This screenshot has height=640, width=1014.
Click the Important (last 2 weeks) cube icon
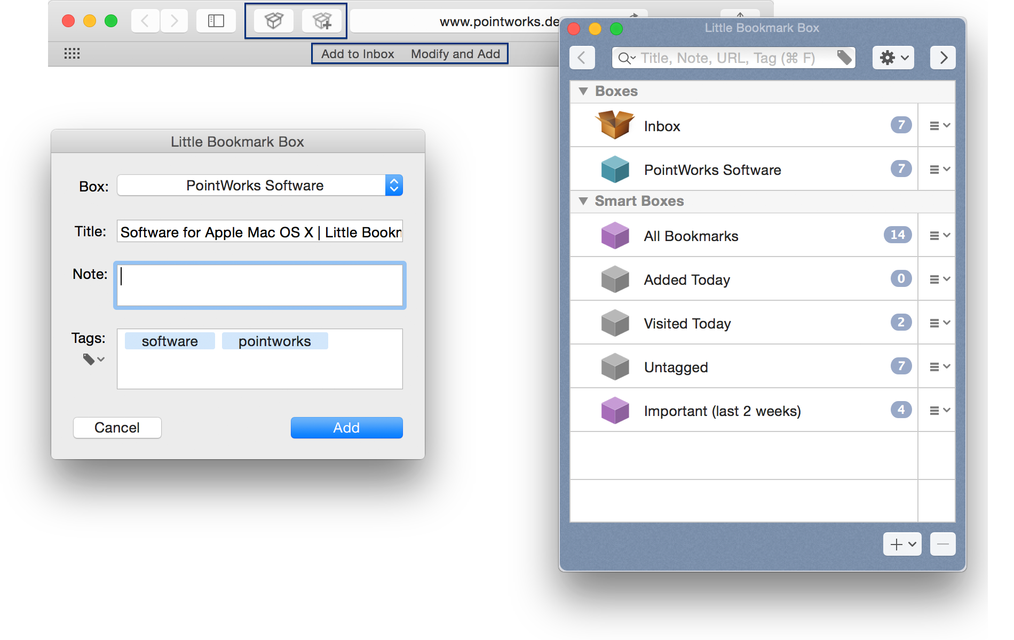pos(615,410)
